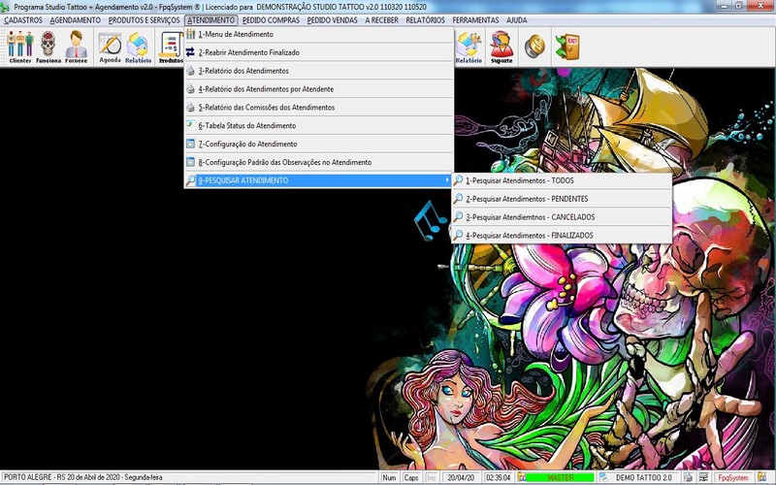Image resolution: width=776 pixels, height=485 pixels.
Task: Open 8-Configuração Padrão das Observações no Atendimento
Action: point(319,162)
